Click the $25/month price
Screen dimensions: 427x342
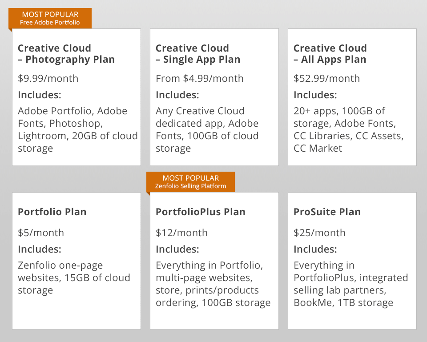(319, 233)
